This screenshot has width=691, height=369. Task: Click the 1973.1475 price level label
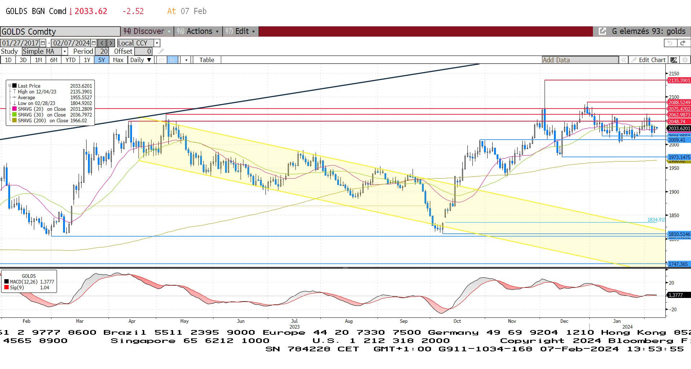(x=679, y=157)
